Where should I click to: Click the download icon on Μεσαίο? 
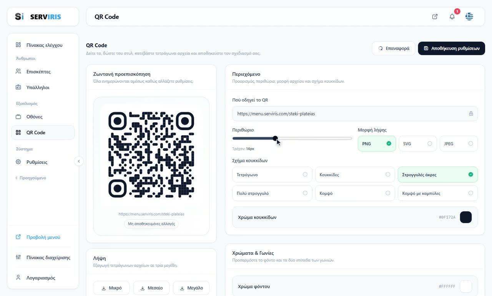click(143, 288)
